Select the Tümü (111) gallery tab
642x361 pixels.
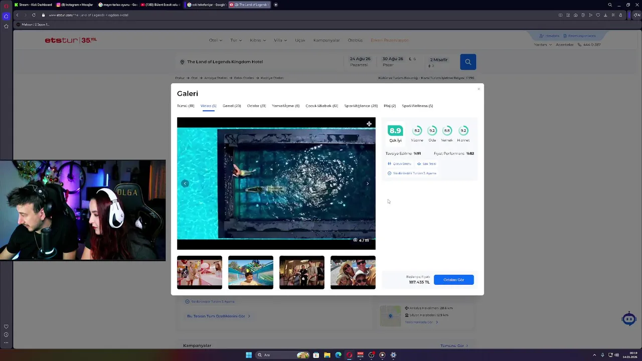[x=186, y=106]
